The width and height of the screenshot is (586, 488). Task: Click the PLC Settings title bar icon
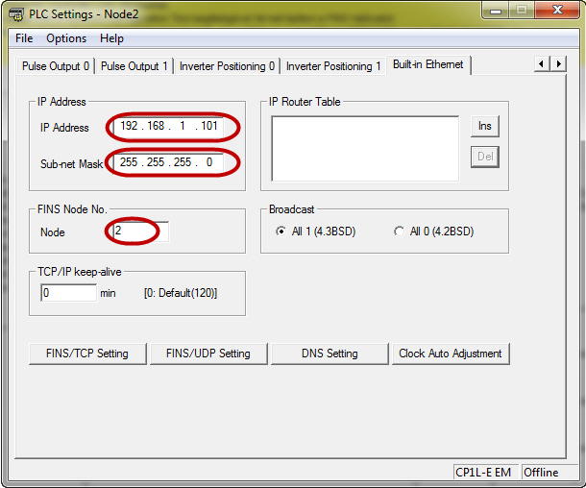click(15, 14)
